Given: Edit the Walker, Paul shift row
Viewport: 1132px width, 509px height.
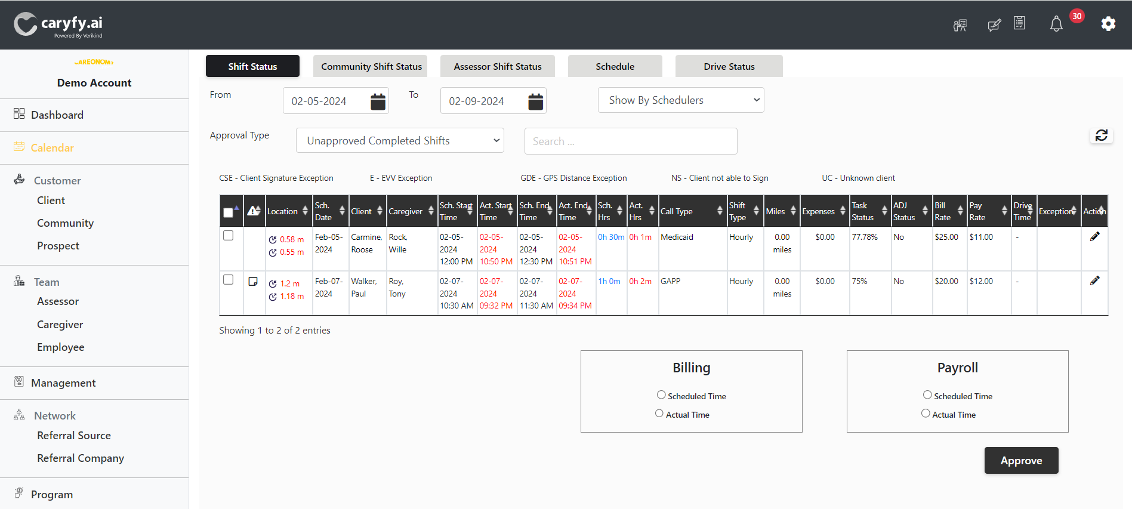Looking at the screenshot, I should point(1094,280).
